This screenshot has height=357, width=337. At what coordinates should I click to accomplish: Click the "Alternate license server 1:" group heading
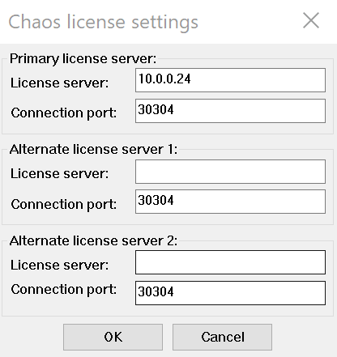[93, 149]
